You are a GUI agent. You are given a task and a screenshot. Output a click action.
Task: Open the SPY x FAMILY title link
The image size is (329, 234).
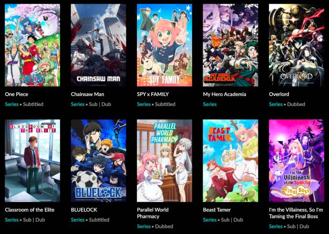(153, 94)
